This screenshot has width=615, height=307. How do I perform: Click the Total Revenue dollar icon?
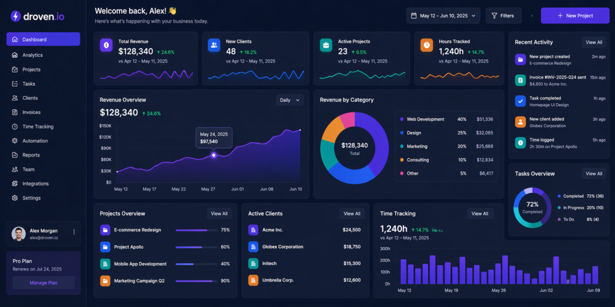coord(106,45)
